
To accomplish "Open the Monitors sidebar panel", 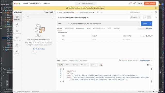I will pyautogui.click(x=17, y=45).
